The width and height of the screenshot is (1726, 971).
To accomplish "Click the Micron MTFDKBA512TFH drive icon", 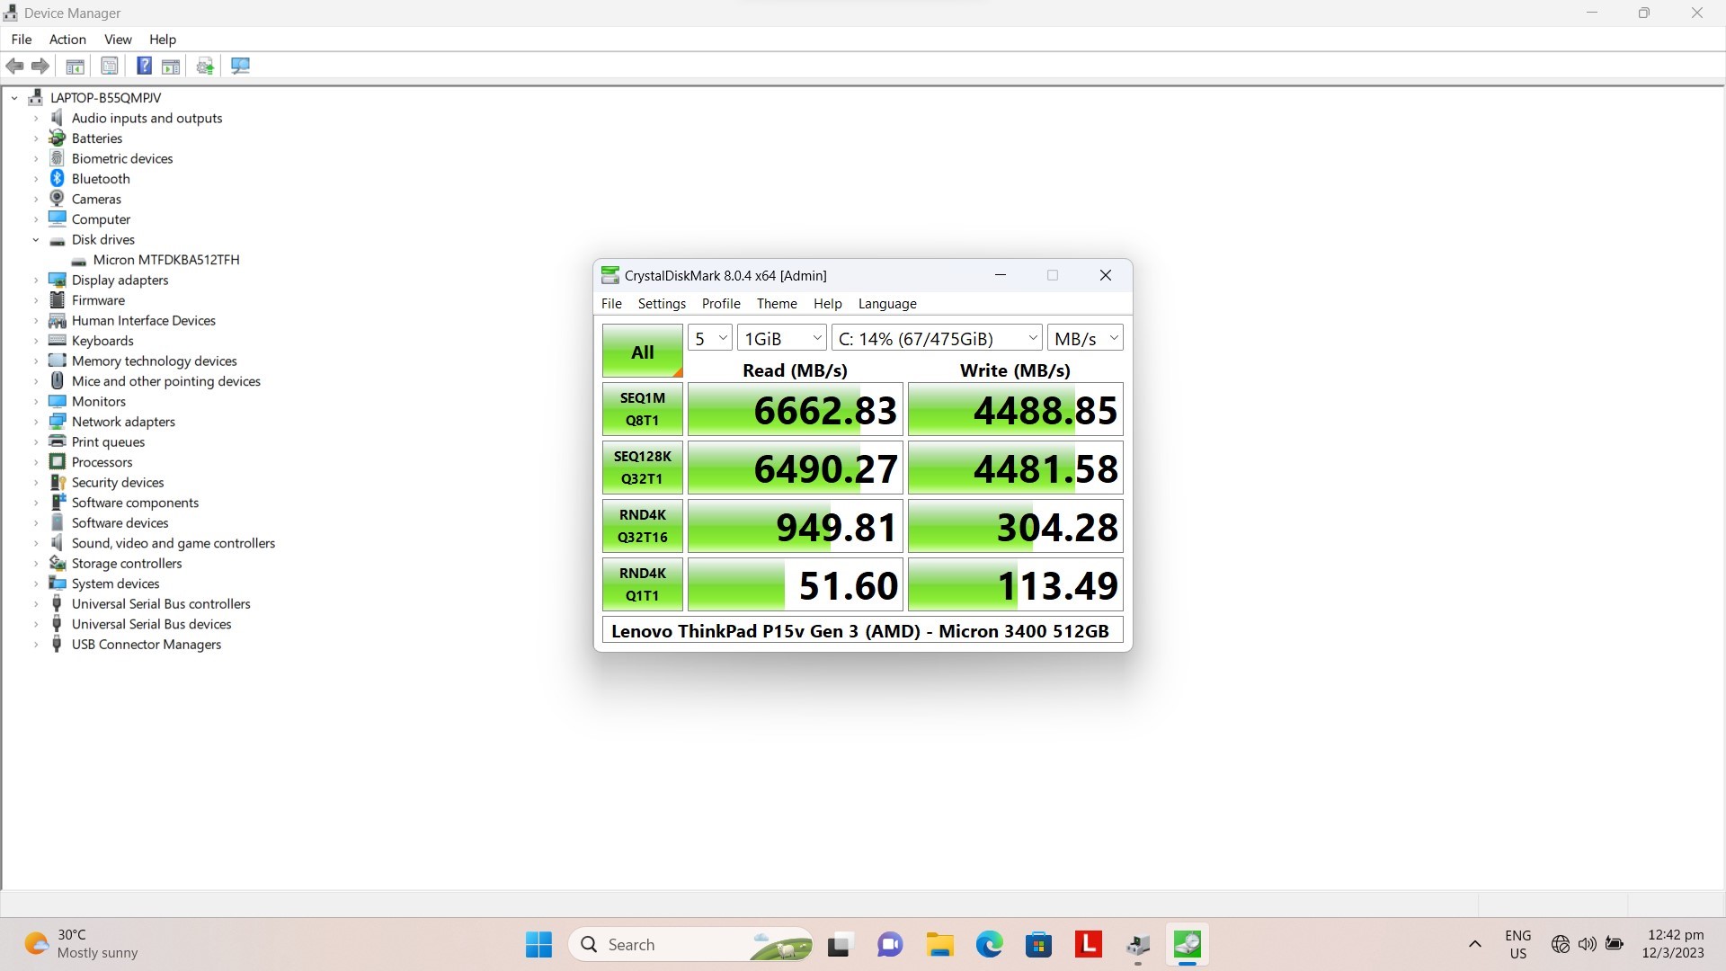I will (x=79, y=260).
